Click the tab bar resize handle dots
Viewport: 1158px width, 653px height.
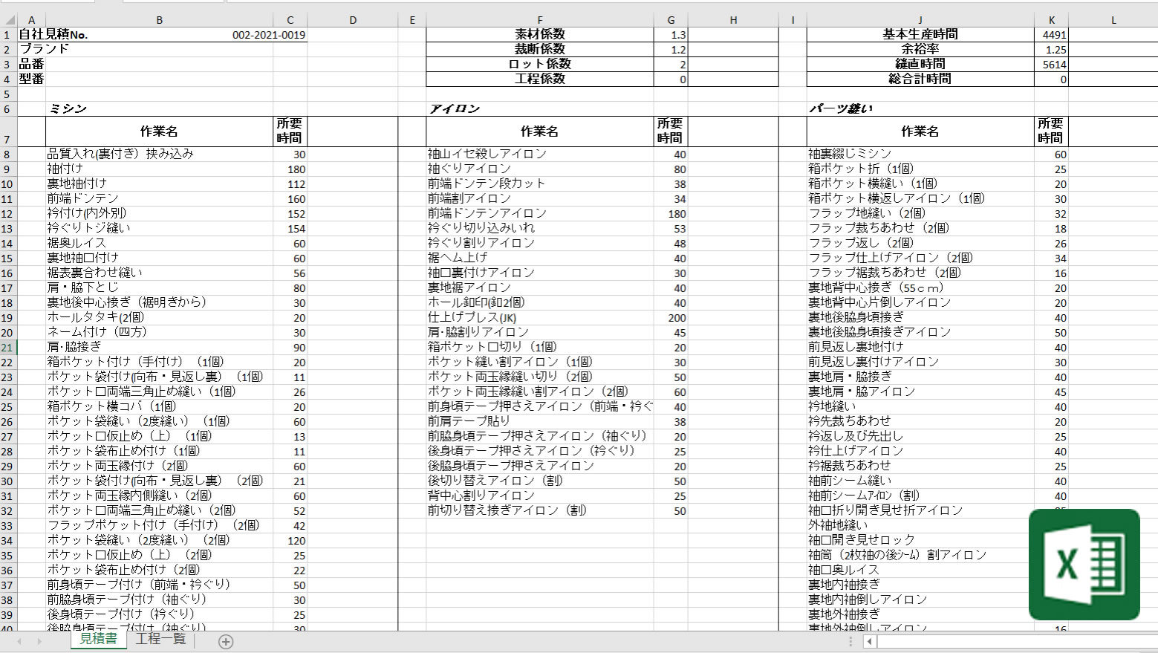point(850,641)
